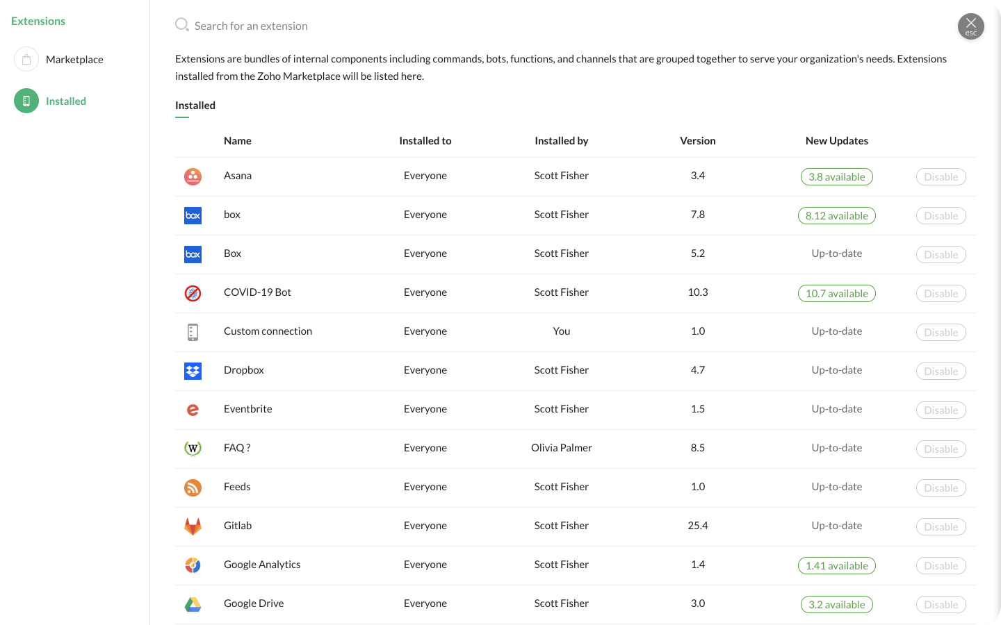This screenshot has width=1001, height=625.
Task: Click the search magnifier icon
Action: (181, 25)
